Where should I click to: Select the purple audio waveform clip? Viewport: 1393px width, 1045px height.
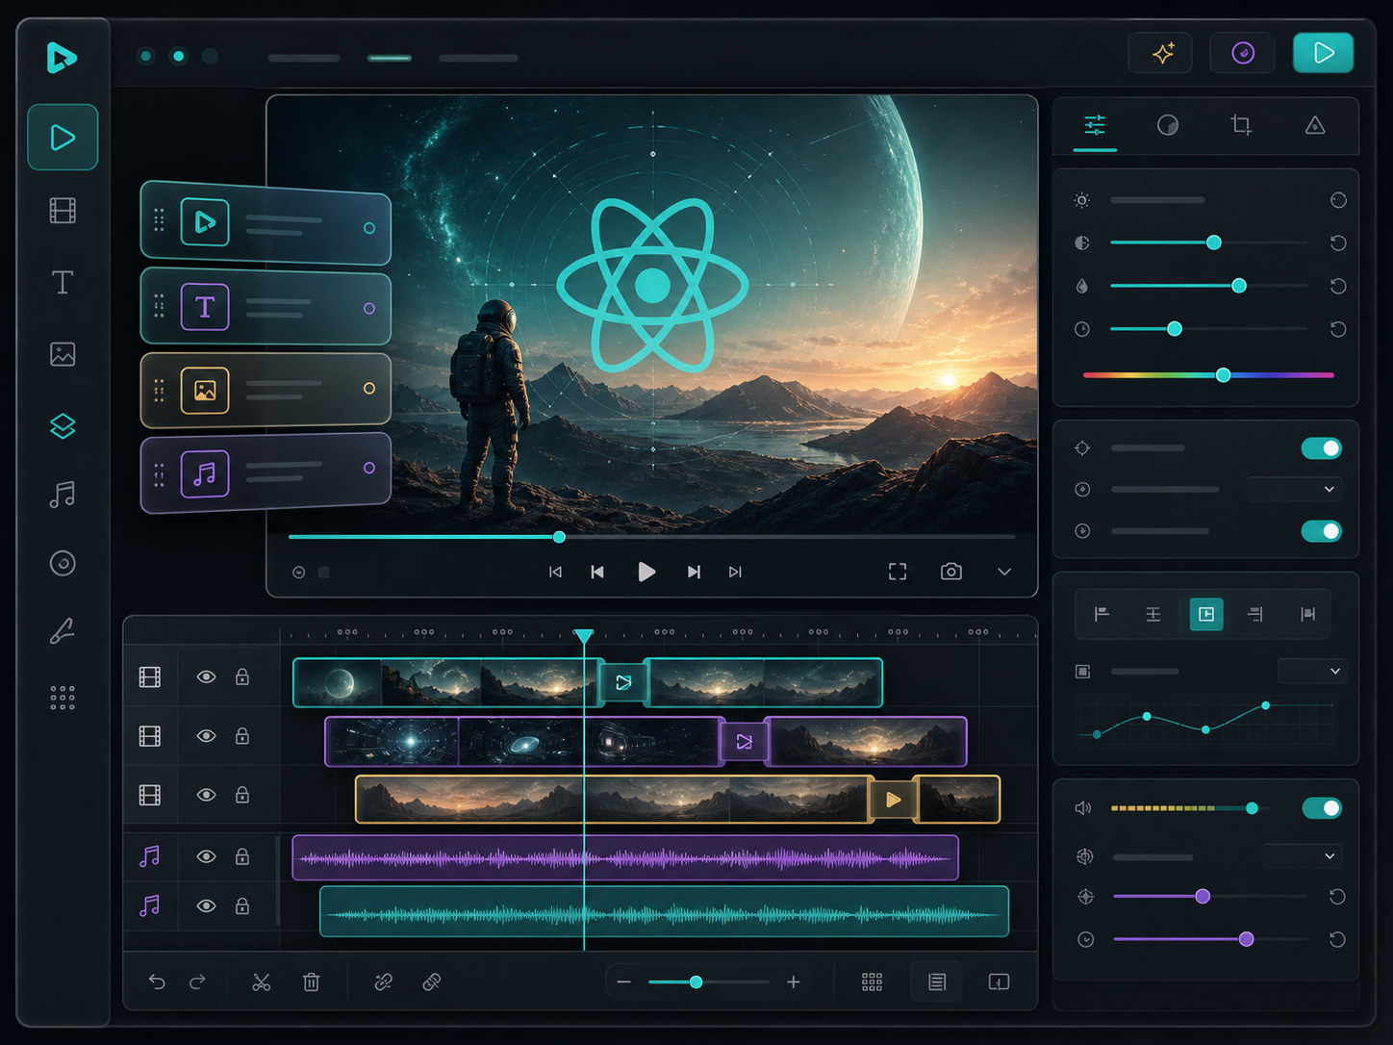coord(625,857)
